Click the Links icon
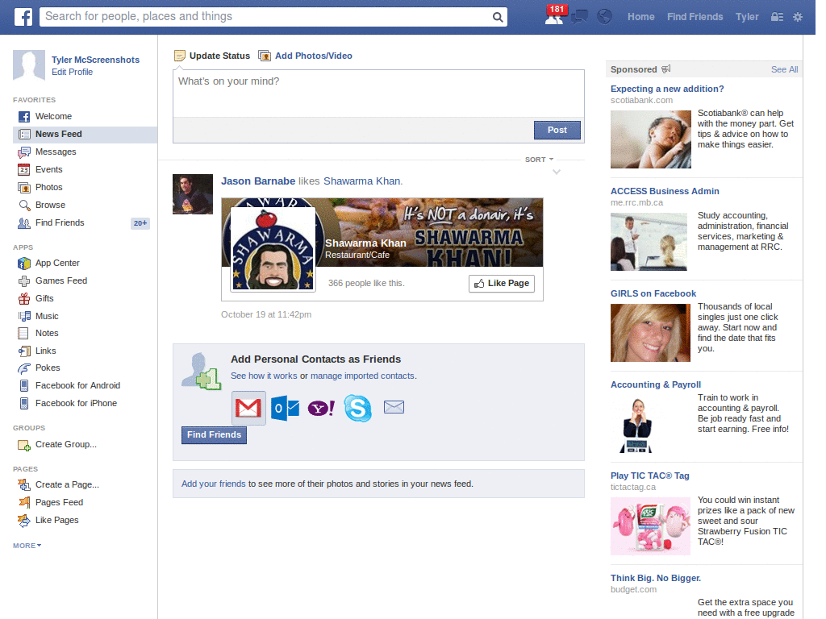This screenshot has width=826, height=619. [24, 351]
